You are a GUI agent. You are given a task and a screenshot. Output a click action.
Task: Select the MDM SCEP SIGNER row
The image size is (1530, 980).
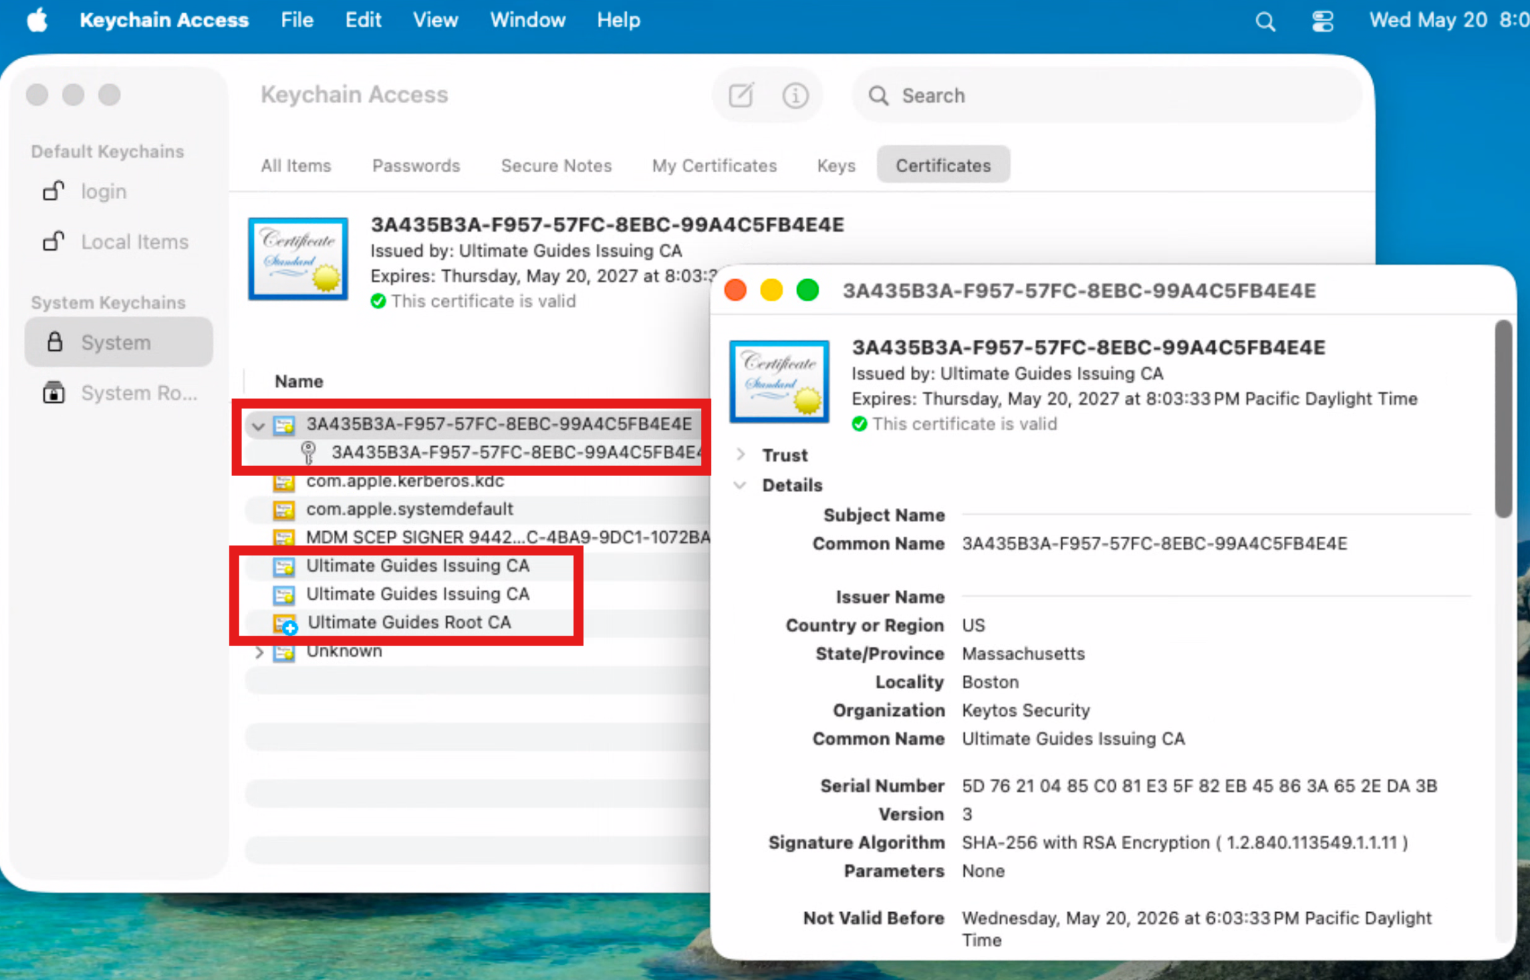pos(477,537)
